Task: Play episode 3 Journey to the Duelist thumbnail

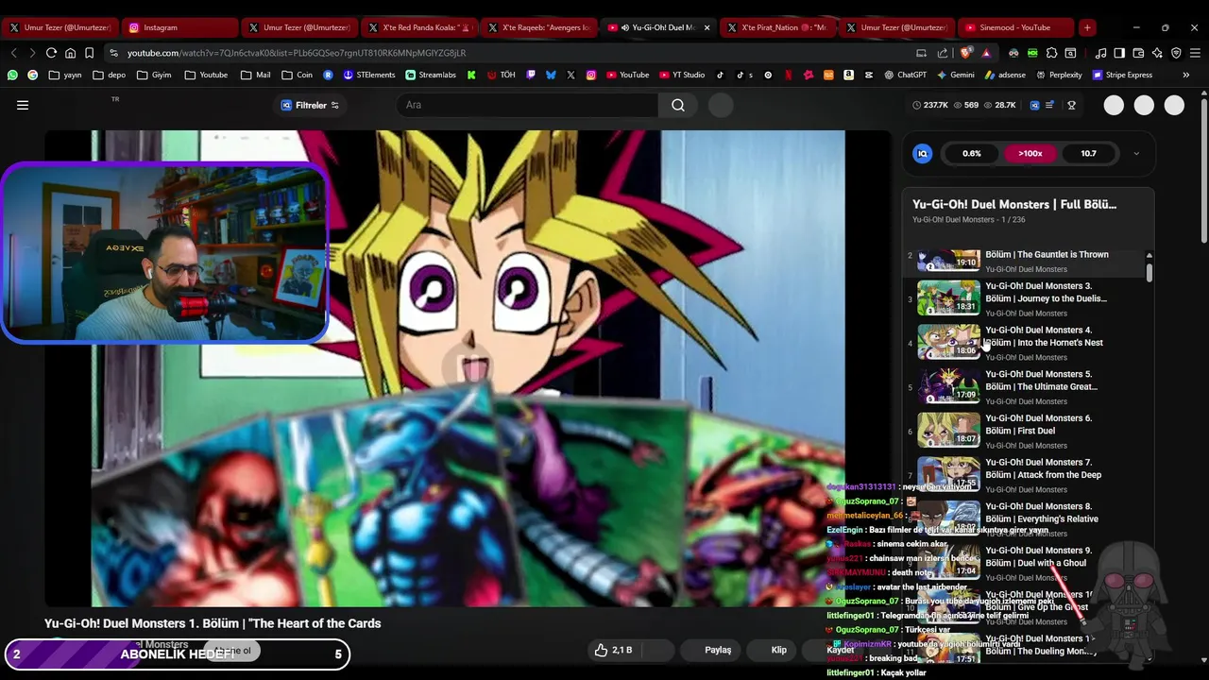Action: pos(948,297)
